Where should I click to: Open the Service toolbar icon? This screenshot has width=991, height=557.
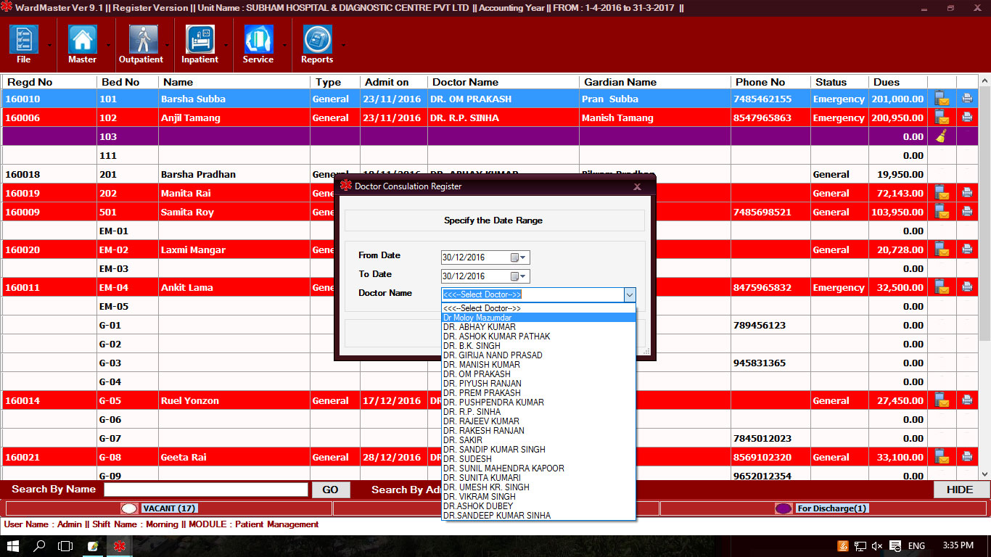(258, 39)
